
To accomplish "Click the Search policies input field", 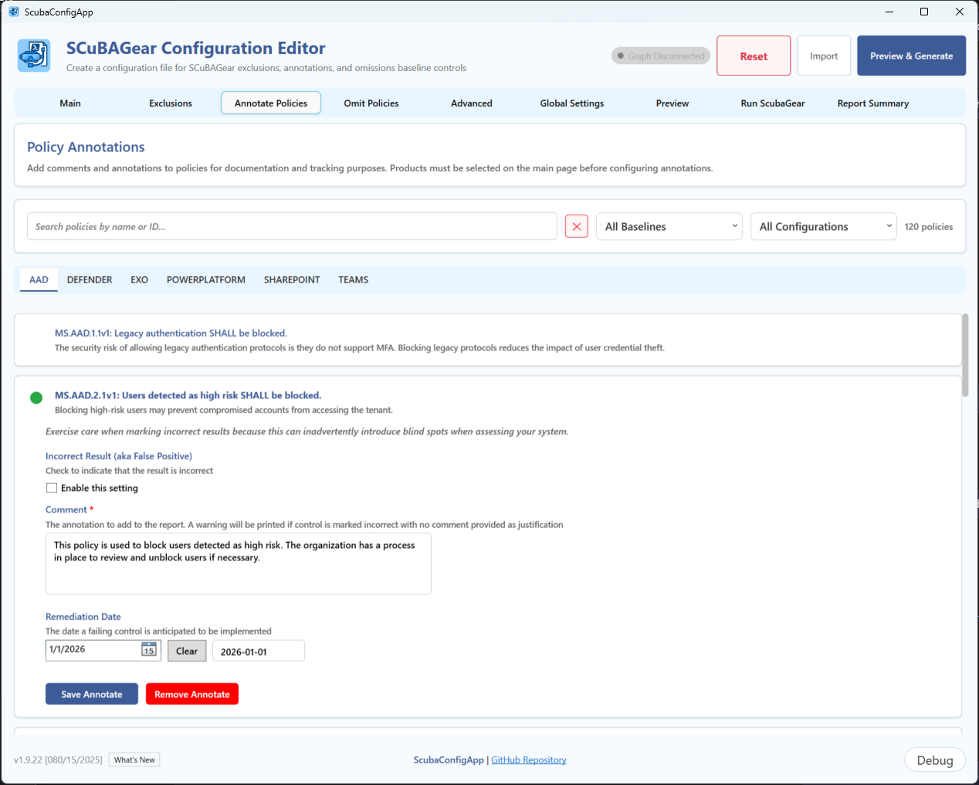I will coord(292,226).
